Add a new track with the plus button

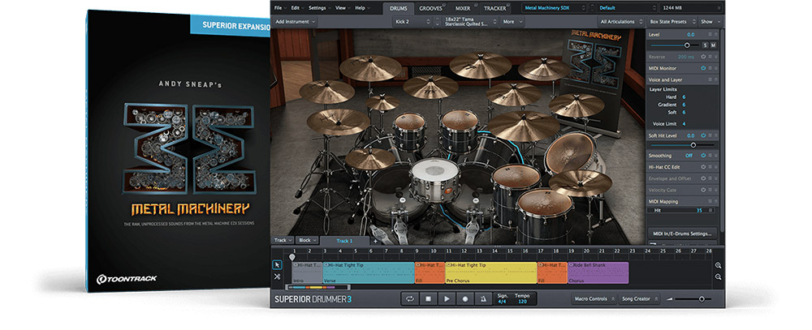point(376,241)
